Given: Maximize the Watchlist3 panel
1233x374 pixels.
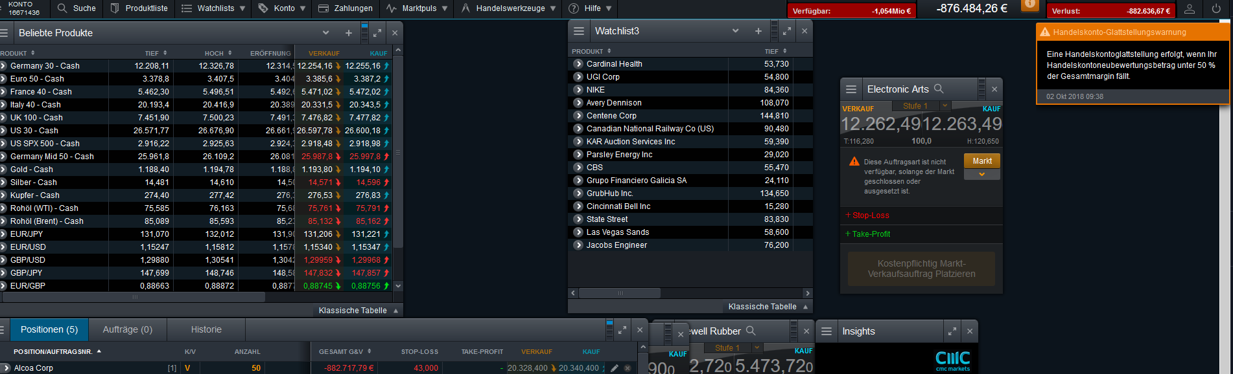Looking at the screenshot, I should (787, 31).
